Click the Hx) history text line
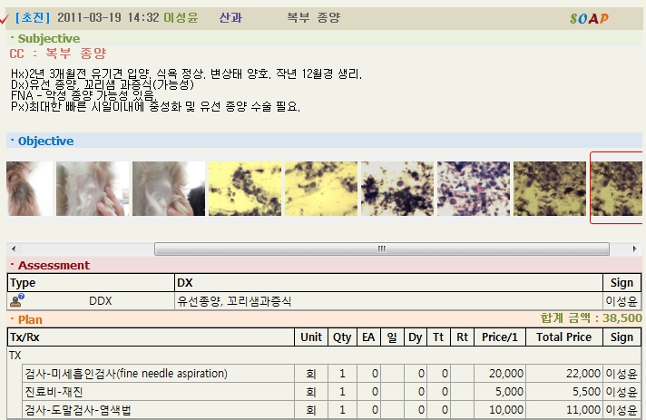The width and height of the screenshot is (646, 420). point(186,74)
